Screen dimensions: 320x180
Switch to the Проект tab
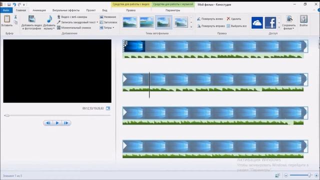[91, 10]
